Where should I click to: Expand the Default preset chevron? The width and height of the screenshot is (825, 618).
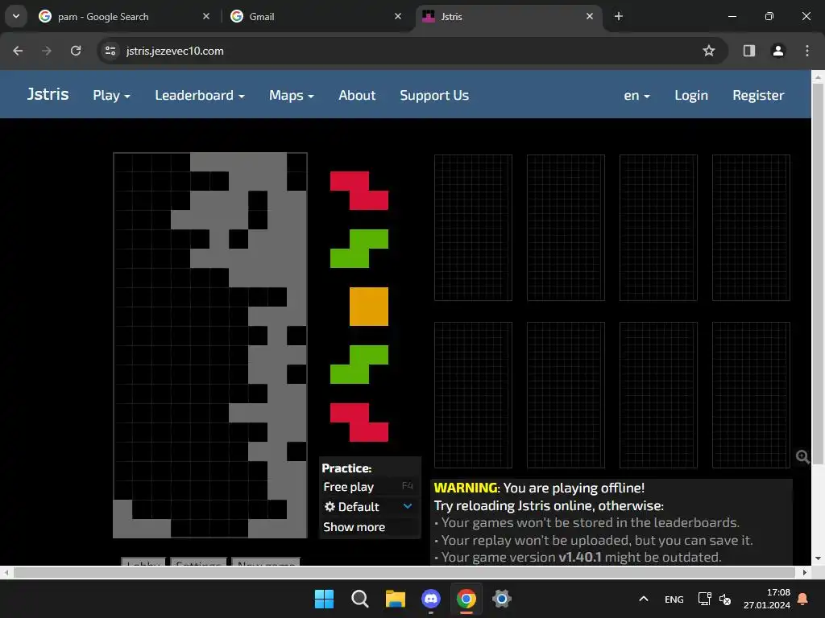(408, 506)
